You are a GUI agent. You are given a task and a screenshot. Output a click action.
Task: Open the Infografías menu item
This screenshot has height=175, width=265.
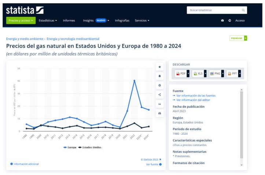(x=122, y=21)
